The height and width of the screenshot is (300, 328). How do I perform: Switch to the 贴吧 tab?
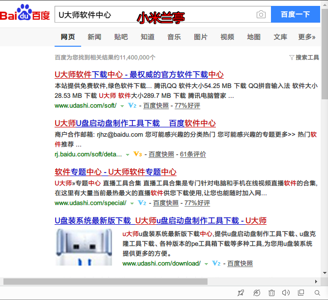pyautogui.click(x=121, y=37)
